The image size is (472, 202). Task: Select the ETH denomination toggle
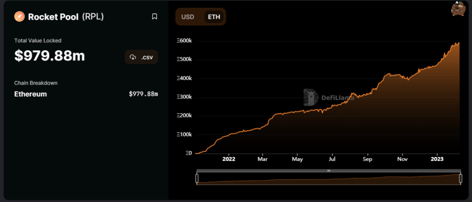click(214, 17)
